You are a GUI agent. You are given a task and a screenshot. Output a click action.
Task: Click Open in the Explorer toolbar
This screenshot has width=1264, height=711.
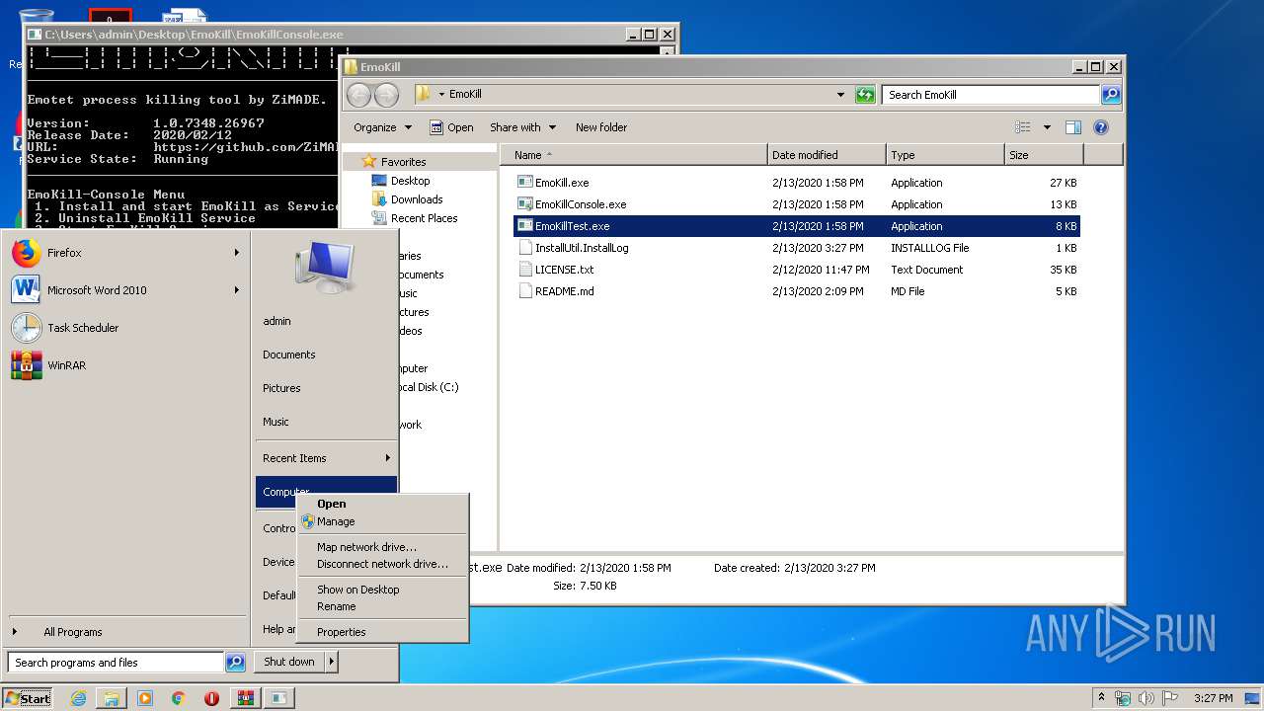(451, 127)
